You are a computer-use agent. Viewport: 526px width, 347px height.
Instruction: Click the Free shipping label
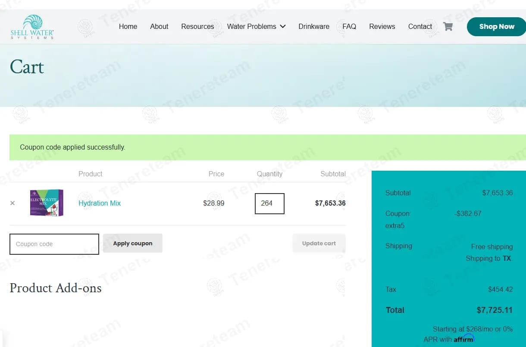pyautogui.click(x=492, y=247)
